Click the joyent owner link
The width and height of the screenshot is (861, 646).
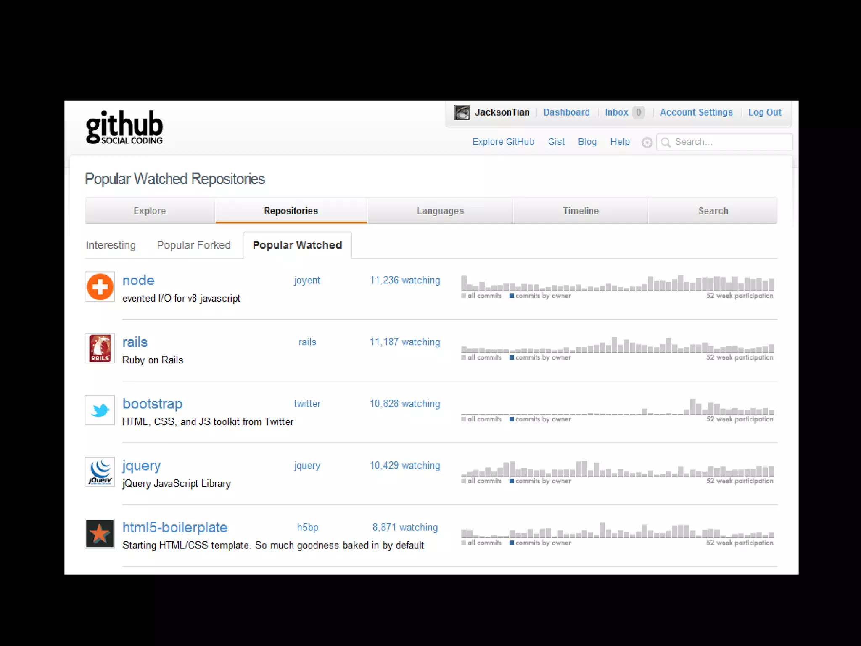(307, 281)
